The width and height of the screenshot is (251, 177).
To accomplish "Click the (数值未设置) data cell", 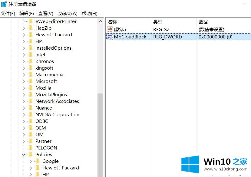I will (x=211, y=29).
